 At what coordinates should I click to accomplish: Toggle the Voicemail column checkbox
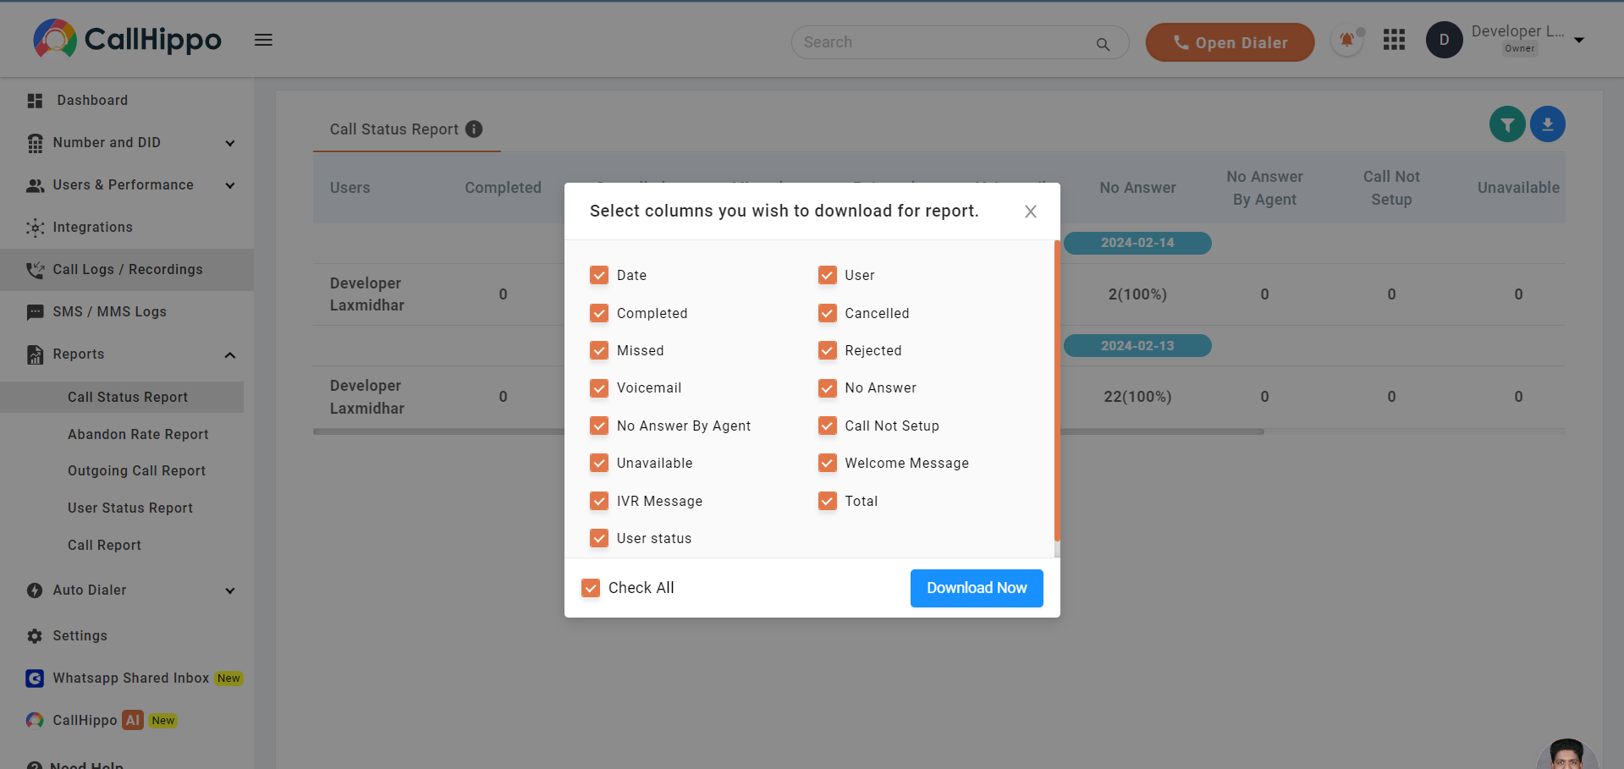[599, 387]
